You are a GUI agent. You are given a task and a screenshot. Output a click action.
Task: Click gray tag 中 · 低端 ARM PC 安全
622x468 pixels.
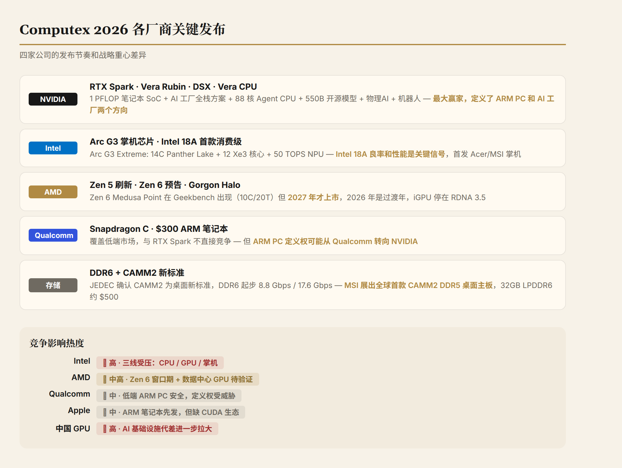(169, 396)
